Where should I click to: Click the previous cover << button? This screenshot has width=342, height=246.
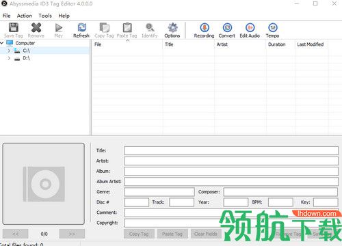coord(16,234)
